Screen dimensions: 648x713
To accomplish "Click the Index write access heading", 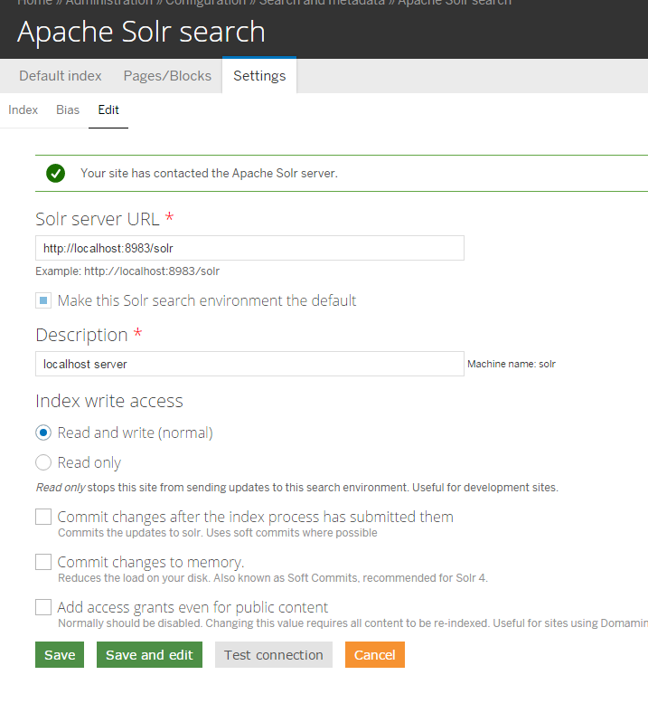I will coord(109,401).
